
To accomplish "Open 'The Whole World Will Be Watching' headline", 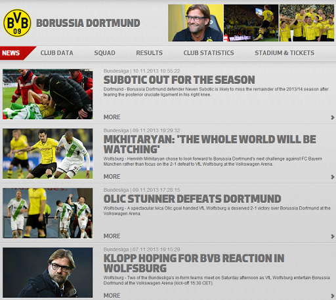I will pos(210,144).
